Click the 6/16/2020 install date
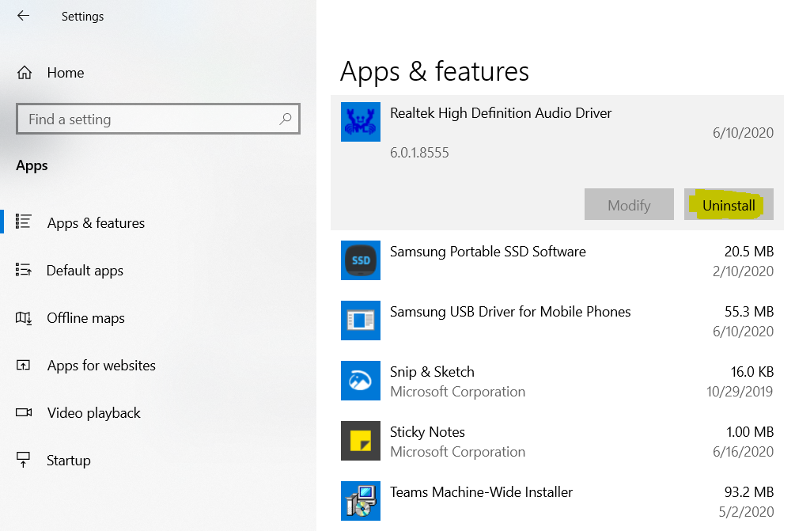This screenshot has height=531, width=795. [x=743, y=452]
